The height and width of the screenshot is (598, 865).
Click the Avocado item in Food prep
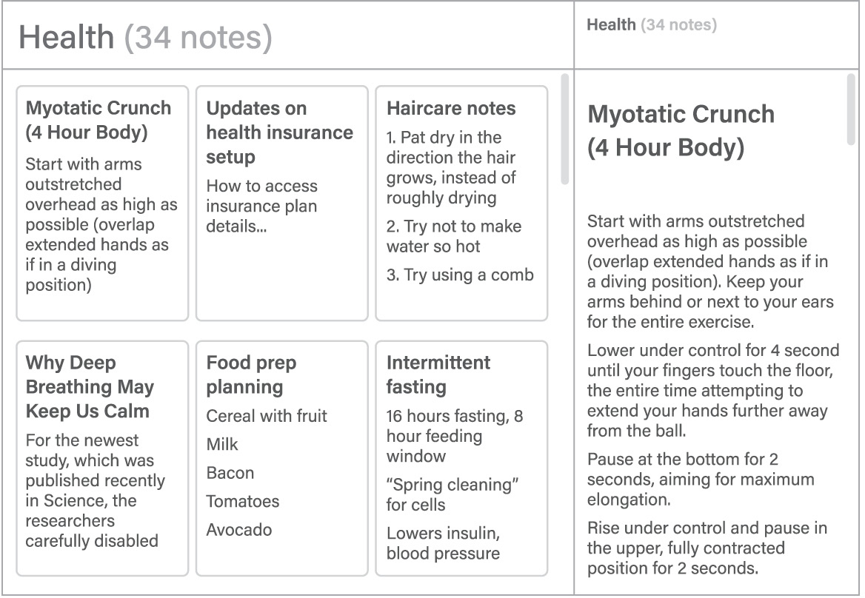coord(239,530)
